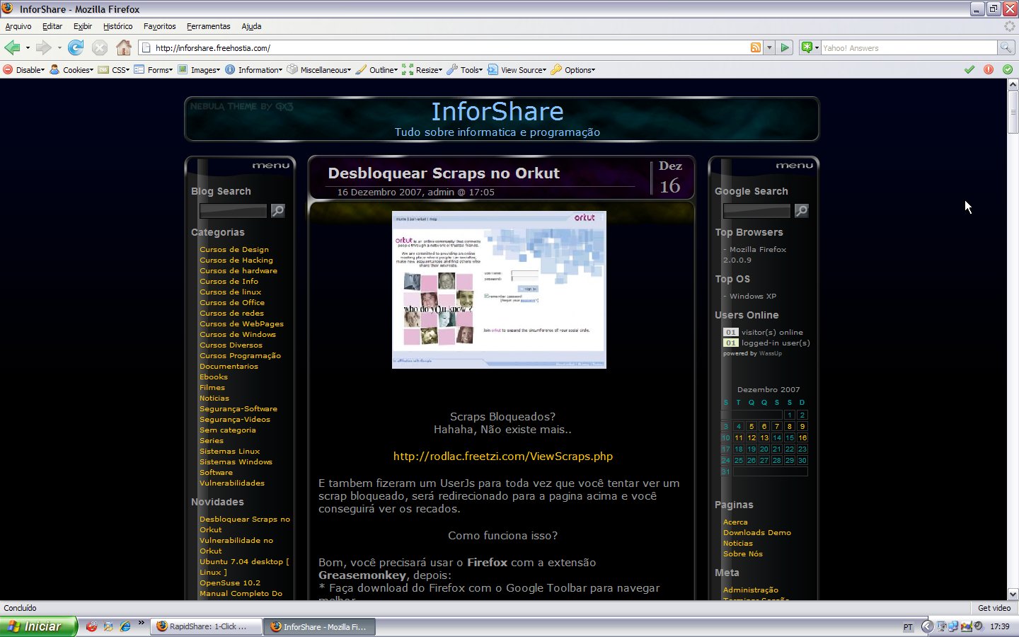
Task: Open the CSS dropdown menu
Action: point(114,70)
